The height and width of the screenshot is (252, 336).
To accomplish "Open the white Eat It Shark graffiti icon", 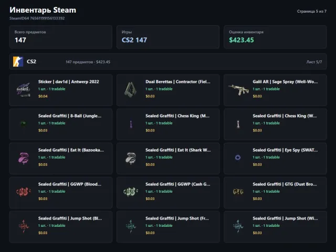I will click(x=131, y=158).
